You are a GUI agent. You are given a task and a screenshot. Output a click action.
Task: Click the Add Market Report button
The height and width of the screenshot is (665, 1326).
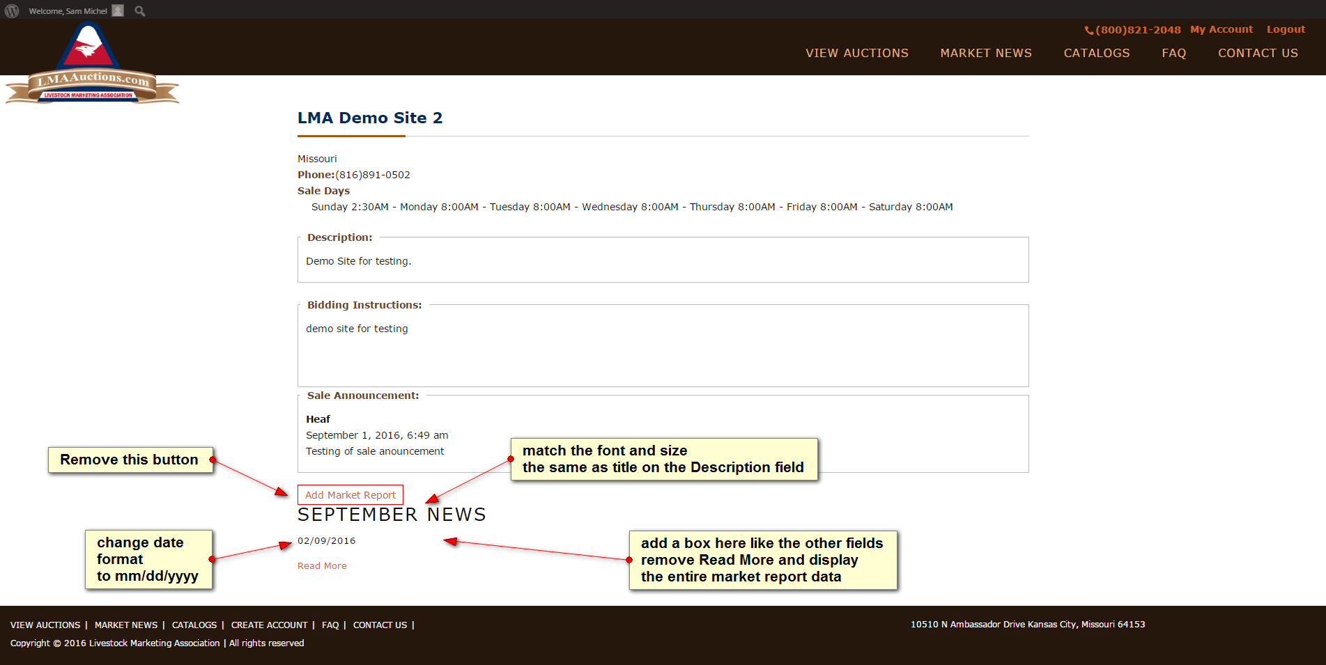pos(350,495)
